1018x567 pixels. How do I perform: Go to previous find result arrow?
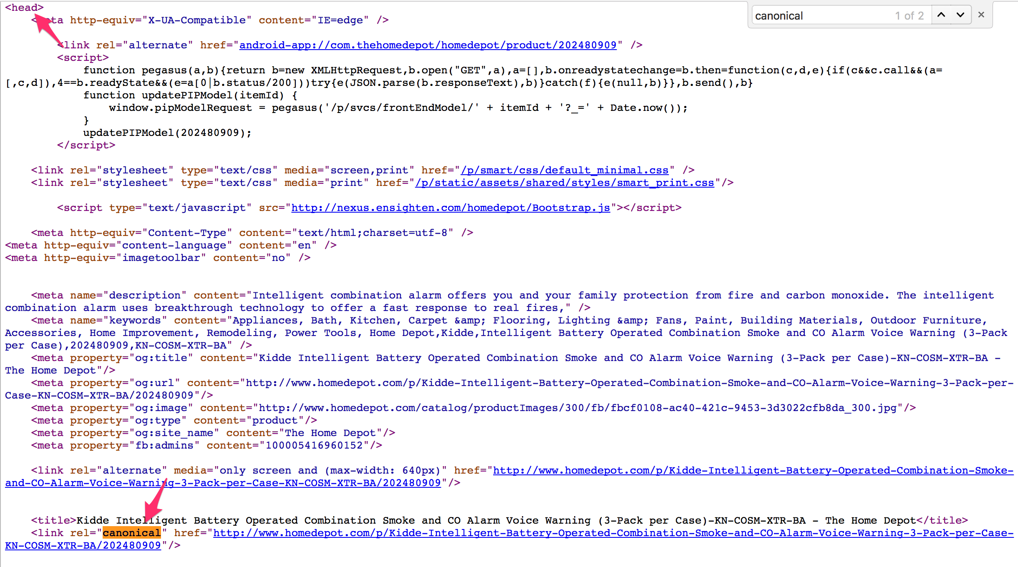coord(941,15)
